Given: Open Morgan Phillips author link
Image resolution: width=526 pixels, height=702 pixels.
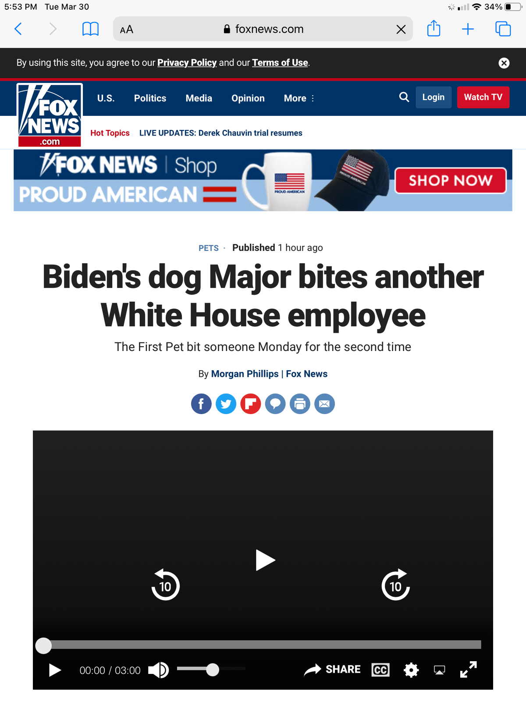Looking at the screenshot, I should coord(245,374).
